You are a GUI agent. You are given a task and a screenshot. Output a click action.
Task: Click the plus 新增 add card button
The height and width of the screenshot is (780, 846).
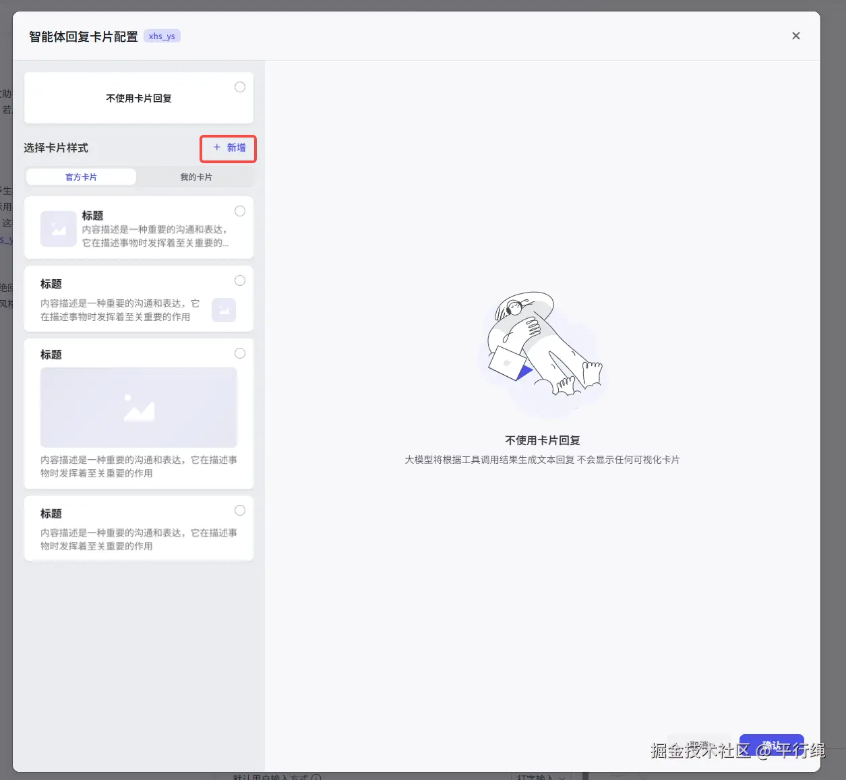click(x=229, y=148)
